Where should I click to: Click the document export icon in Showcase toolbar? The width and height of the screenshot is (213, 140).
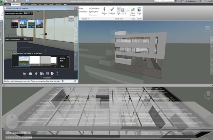click(x=52, y=74)
